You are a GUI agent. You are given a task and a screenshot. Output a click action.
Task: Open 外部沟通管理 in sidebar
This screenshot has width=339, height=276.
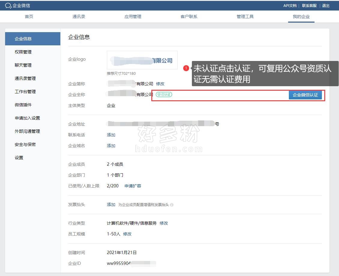point(33,131)
